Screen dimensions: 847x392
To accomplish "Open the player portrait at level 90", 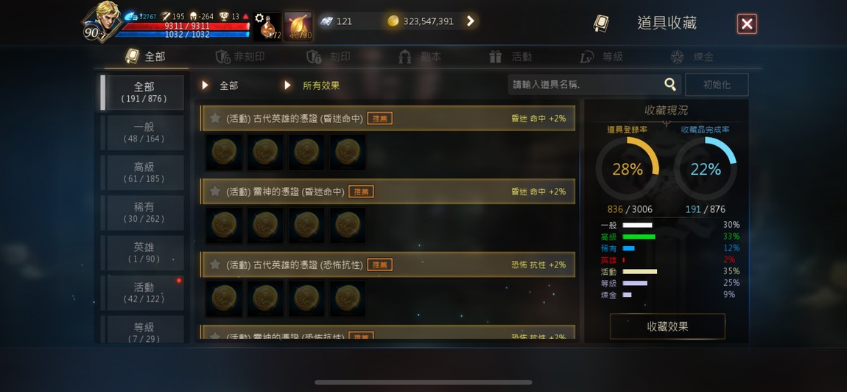I will (102, 21).
